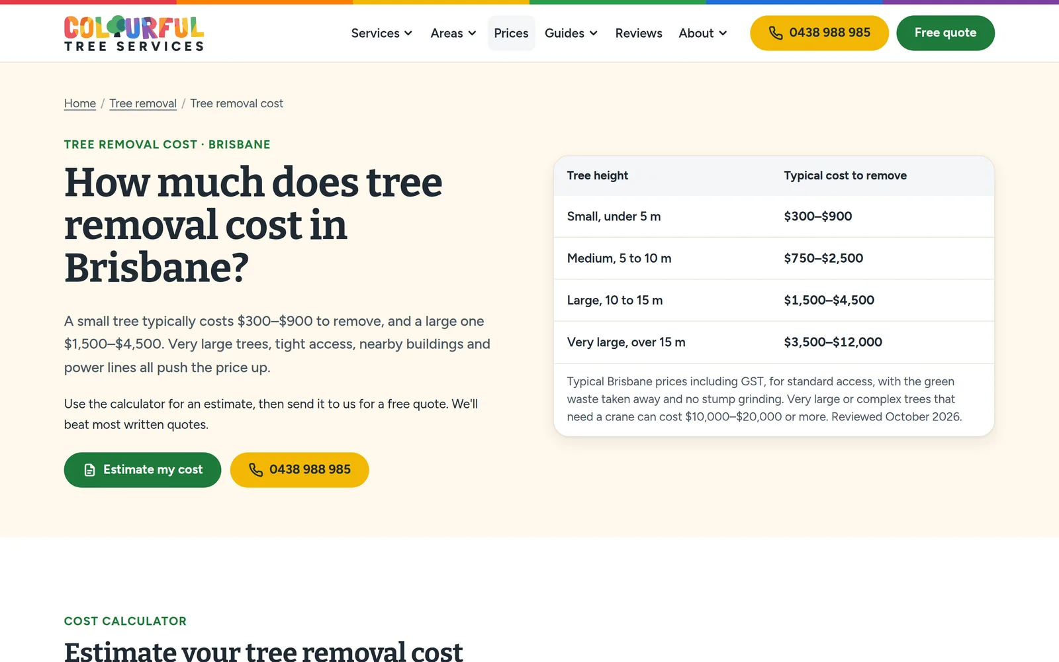1059x662 pixels.
Task: Click the main heading about Brisbane tree removal cost
Action: [253, 224]
